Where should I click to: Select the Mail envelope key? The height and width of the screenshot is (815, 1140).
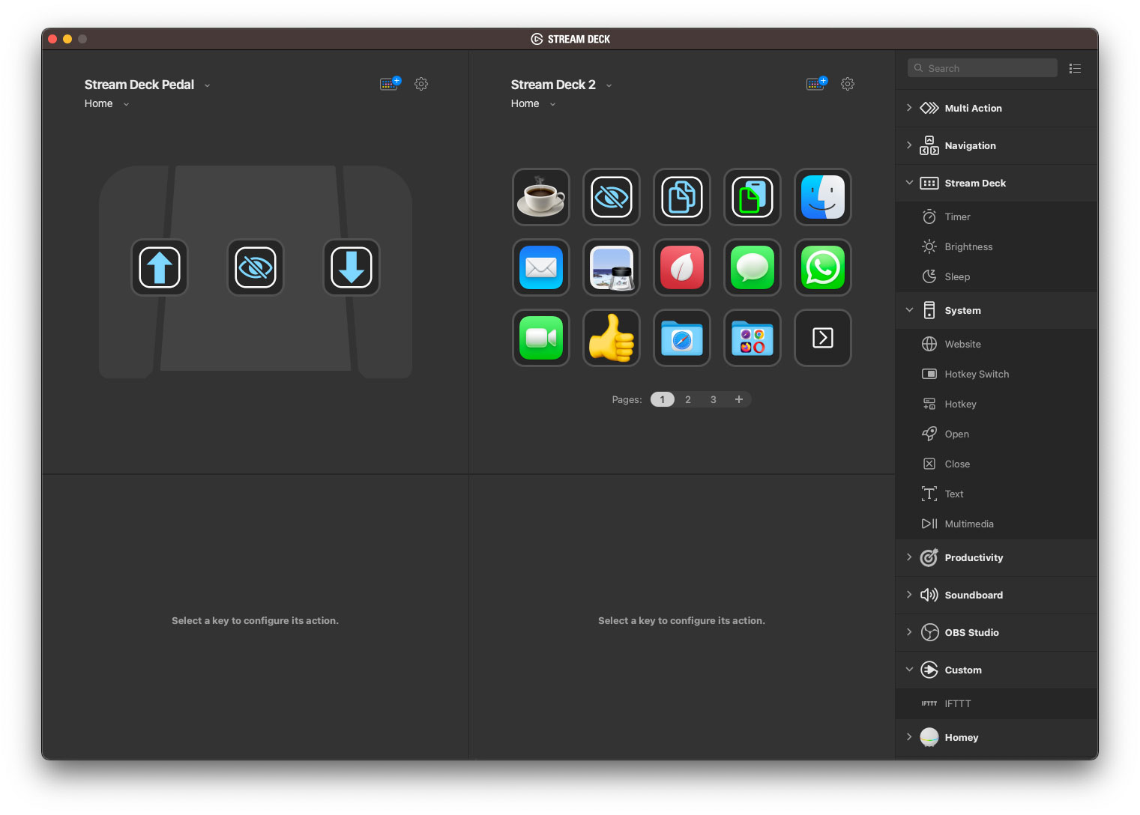pos(541,267)
